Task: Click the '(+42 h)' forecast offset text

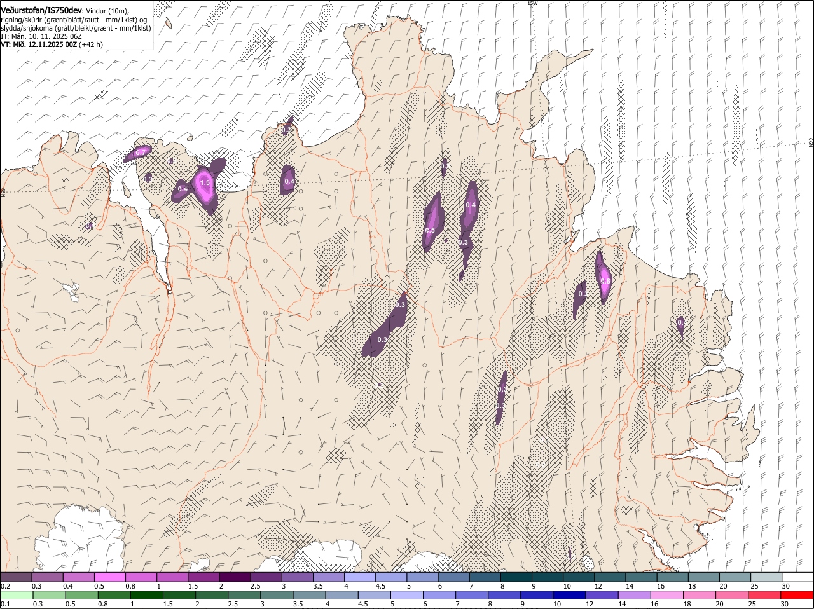Action: (92, 44)
